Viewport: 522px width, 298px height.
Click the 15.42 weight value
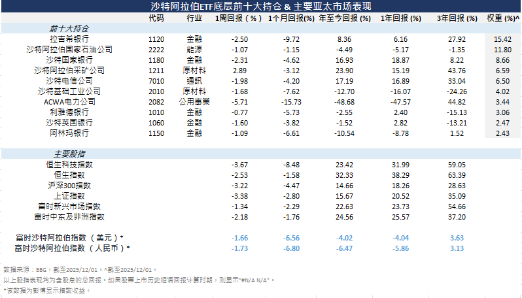coord(502,39)
